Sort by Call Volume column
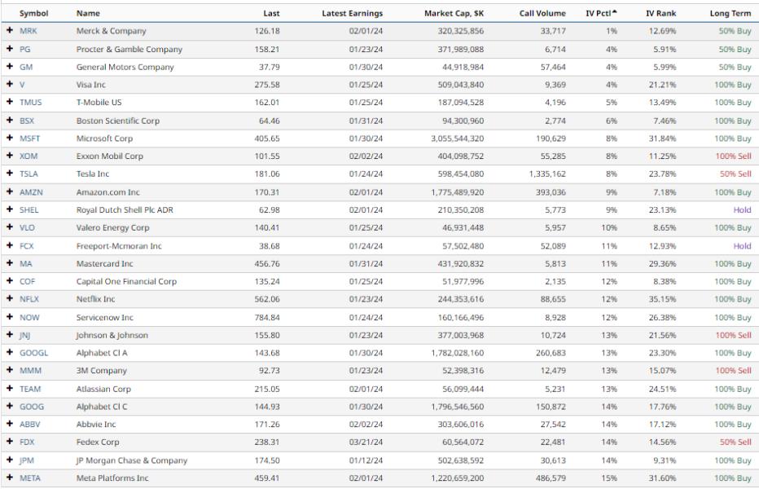 (542, 14)
